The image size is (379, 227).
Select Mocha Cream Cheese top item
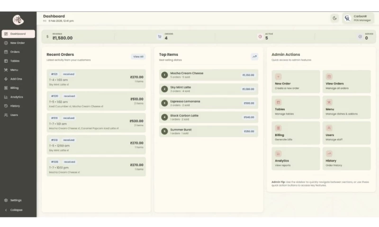click(208, 75)
